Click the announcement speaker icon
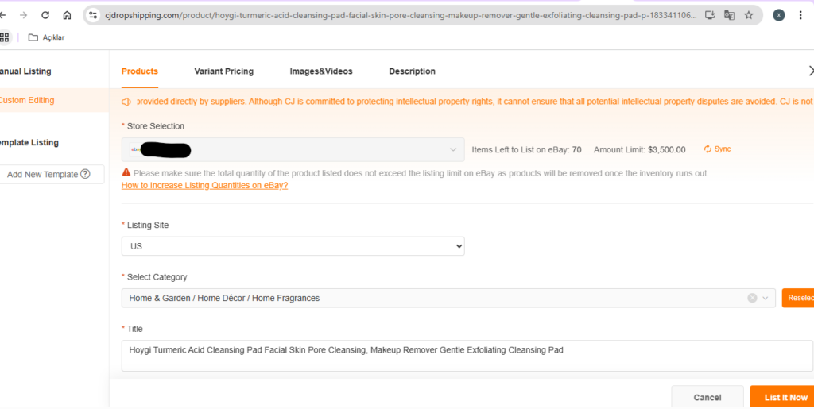Viewport: 814px width, 409px height. tap(126, 102)
